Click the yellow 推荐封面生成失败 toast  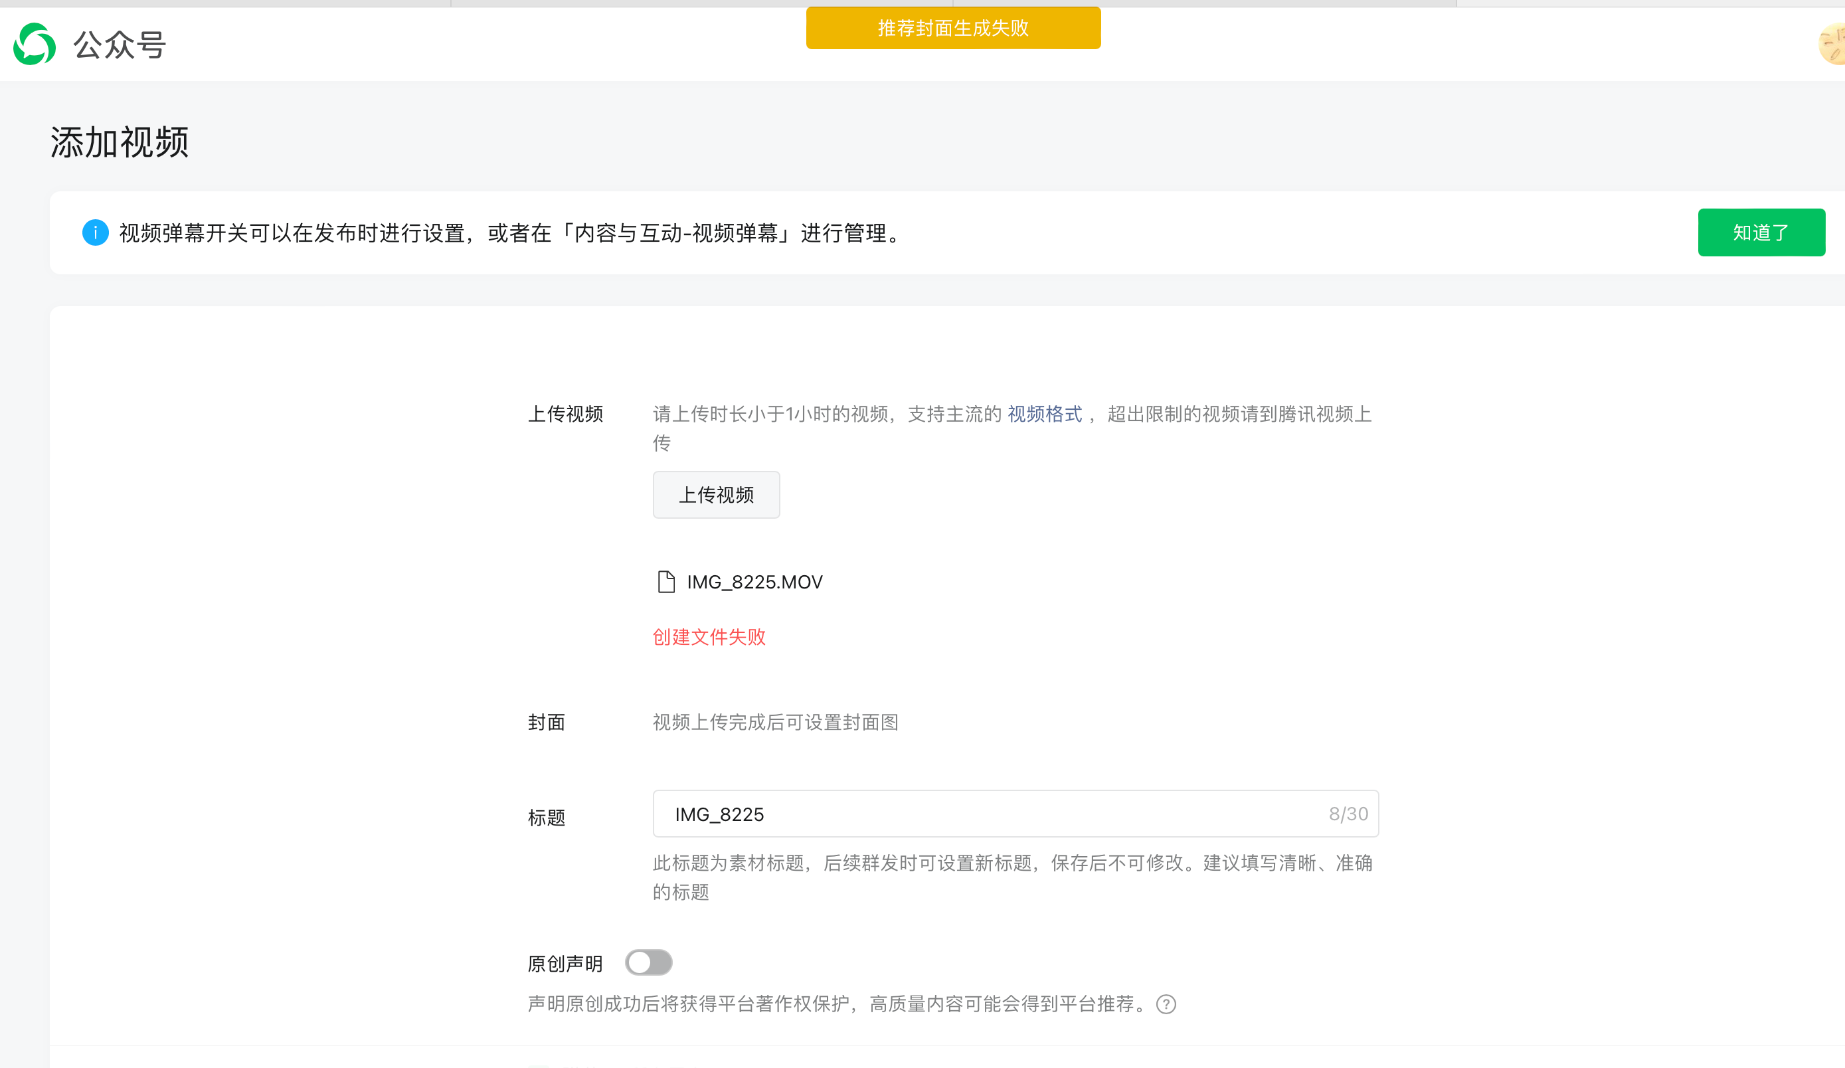point(953,28)
